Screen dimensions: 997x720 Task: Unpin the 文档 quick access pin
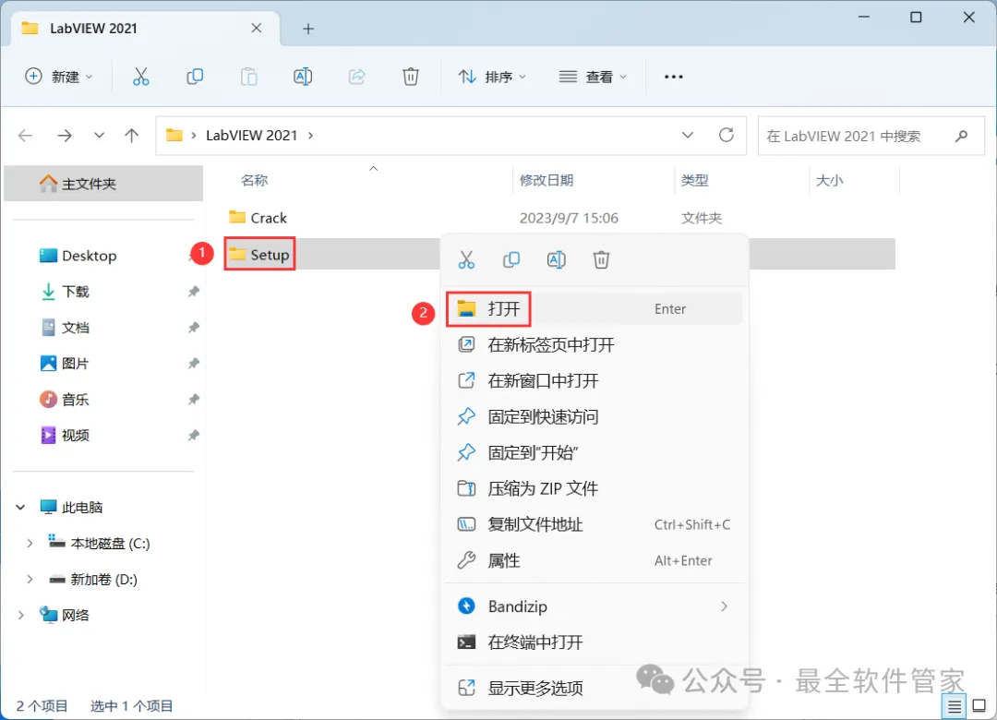(193, 328)
